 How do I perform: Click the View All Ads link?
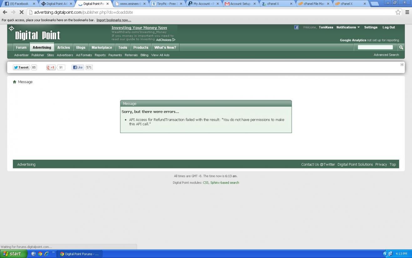pyautogui.click(x=160, y=55)
